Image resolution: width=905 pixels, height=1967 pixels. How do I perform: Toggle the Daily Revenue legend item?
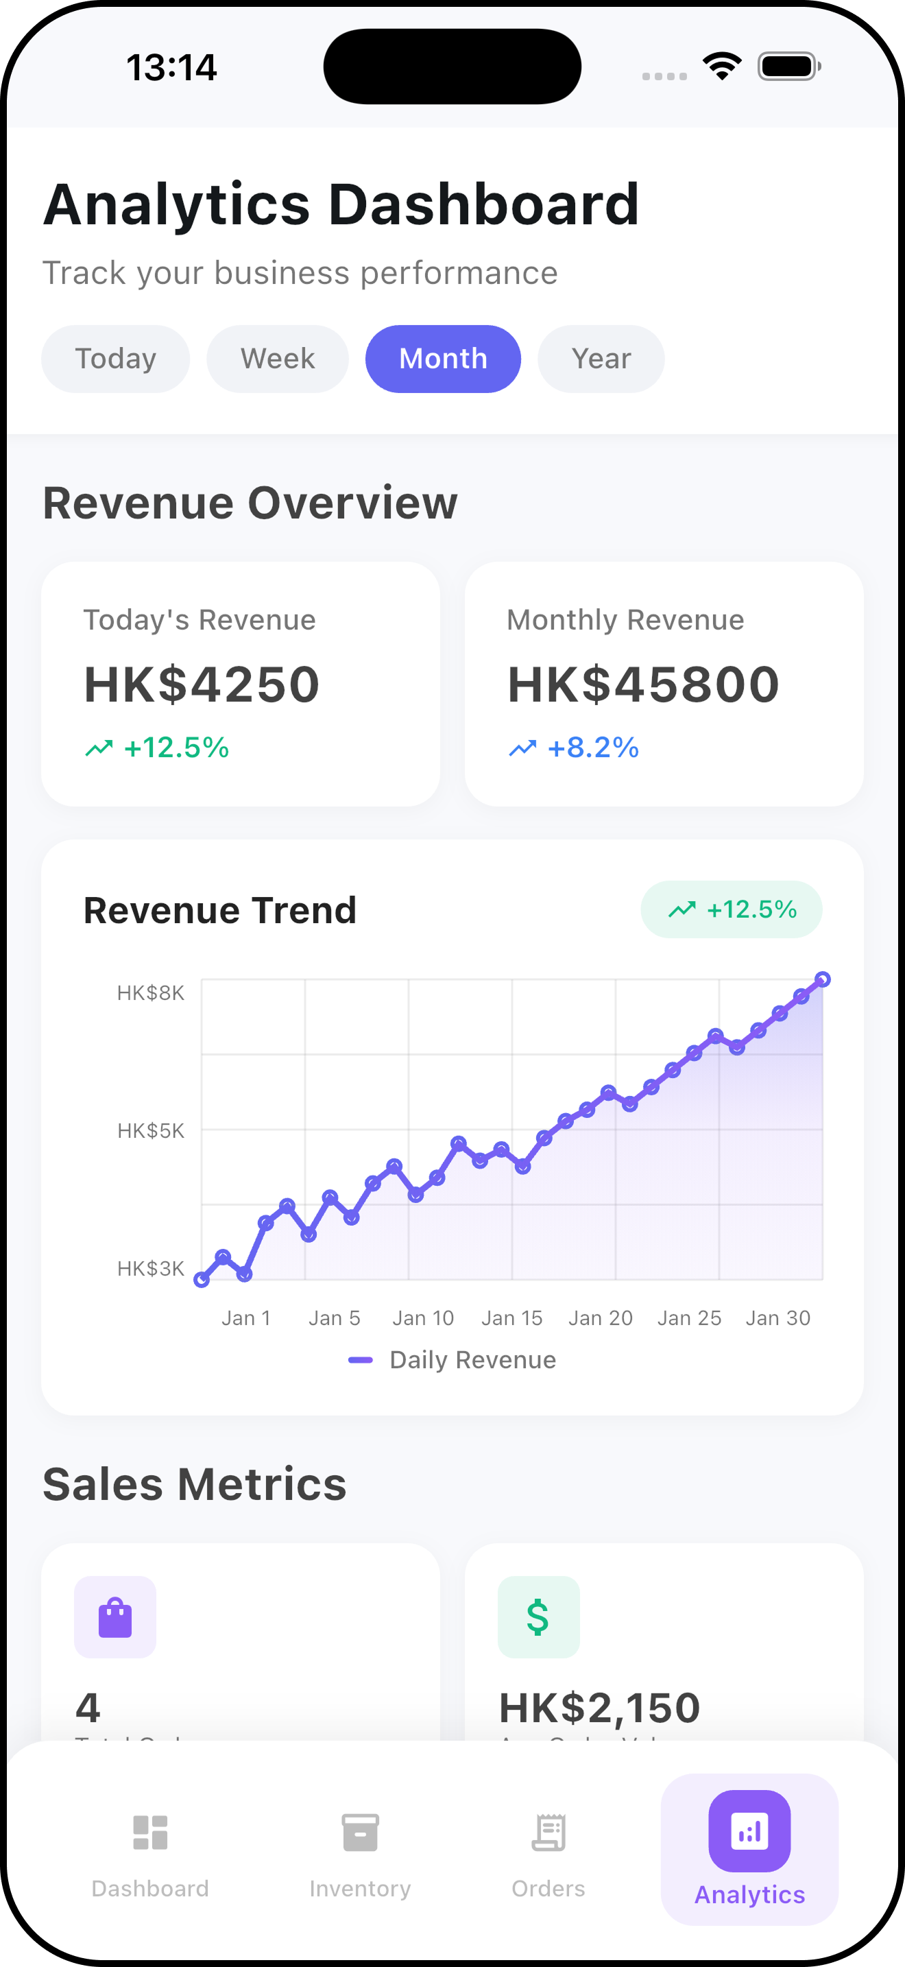coord(452,1360)
